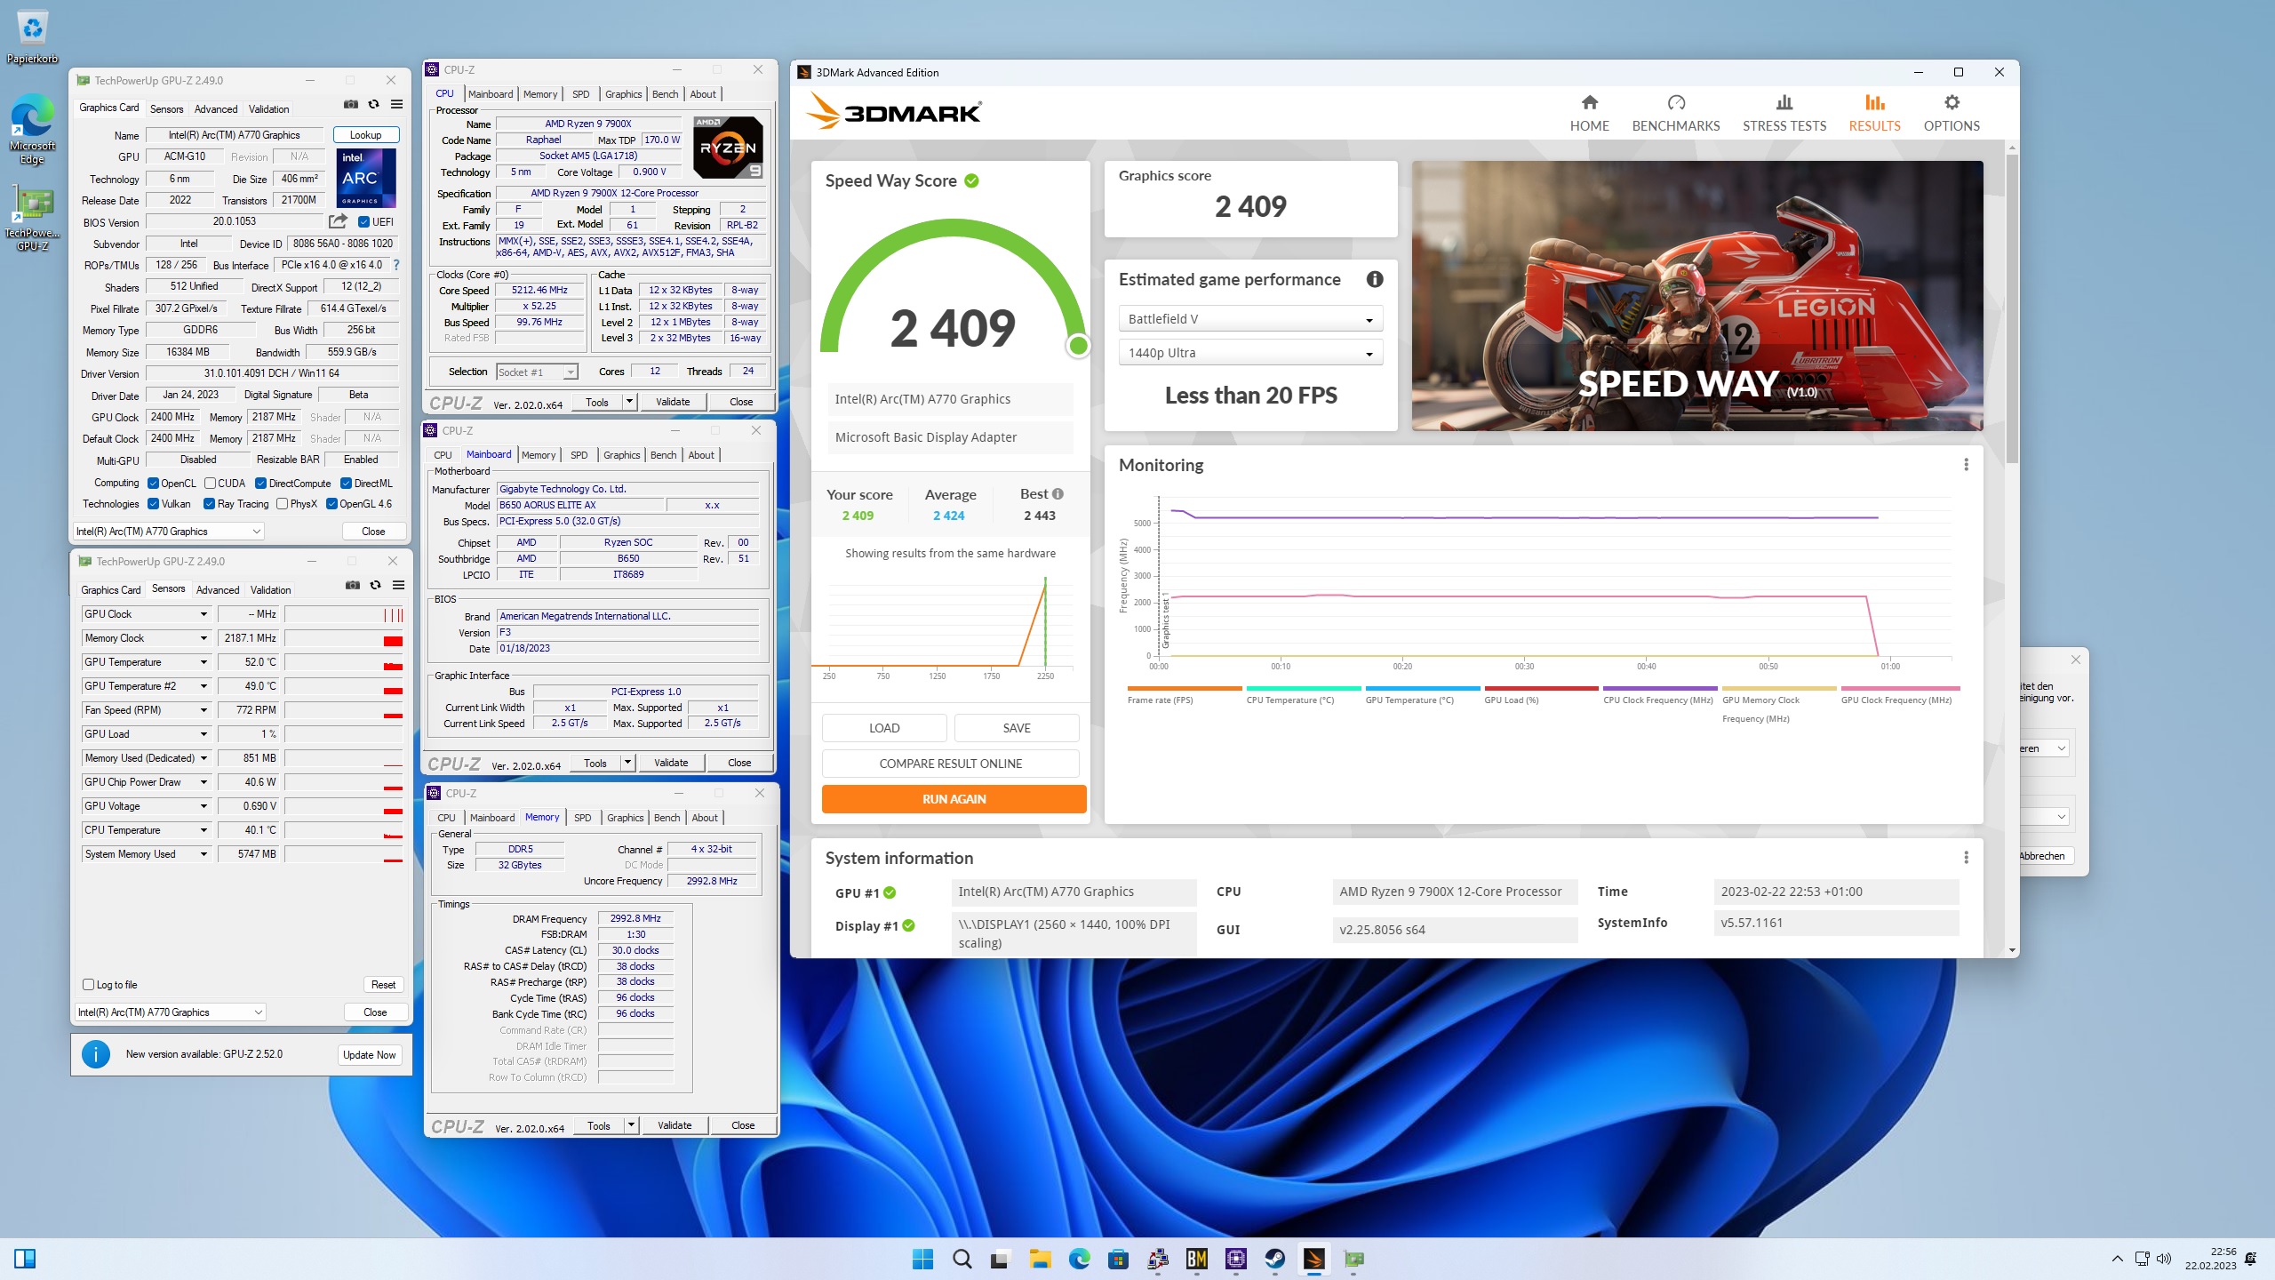Click the Frame rate (FPS) legend bar
2275x1280 pixels.
[1184, 688]
